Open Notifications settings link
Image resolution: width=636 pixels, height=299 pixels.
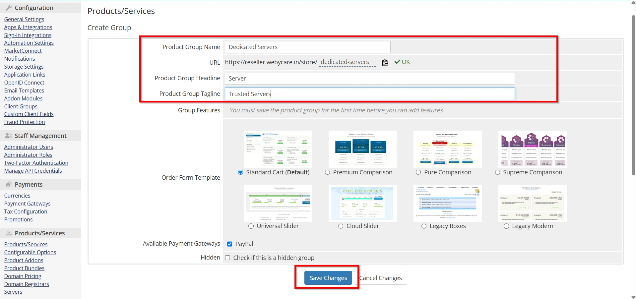coord(20,59)
